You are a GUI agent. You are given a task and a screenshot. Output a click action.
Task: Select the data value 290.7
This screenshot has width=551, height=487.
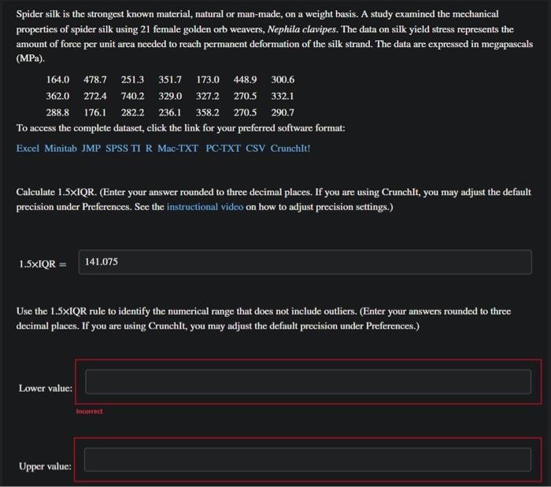tap(283, 113)
